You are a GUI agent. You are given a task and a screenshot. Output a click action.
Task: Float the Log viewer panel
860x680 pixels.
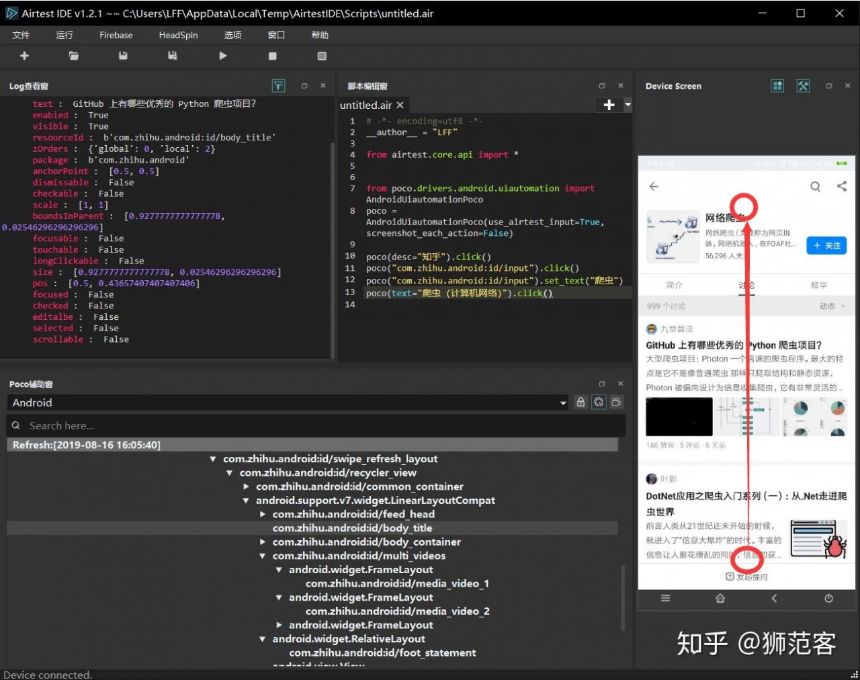pyautogui.click(x=304, y=85)
